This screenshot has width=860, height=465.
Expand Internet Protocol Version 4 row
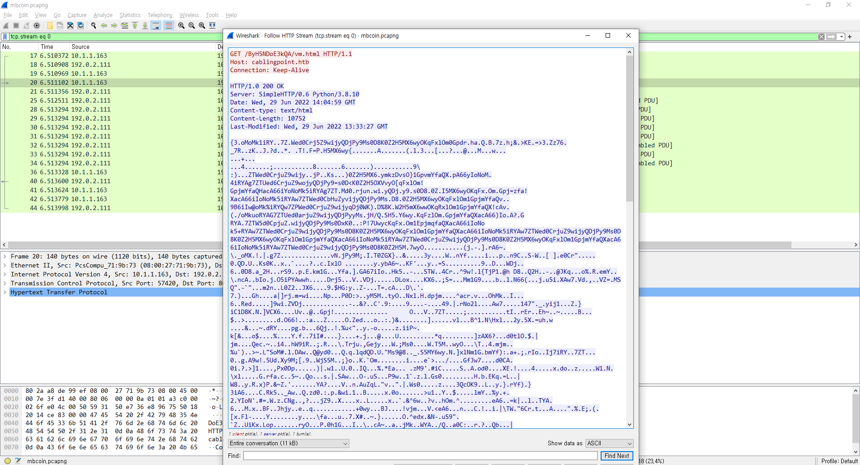click(5, 274)
